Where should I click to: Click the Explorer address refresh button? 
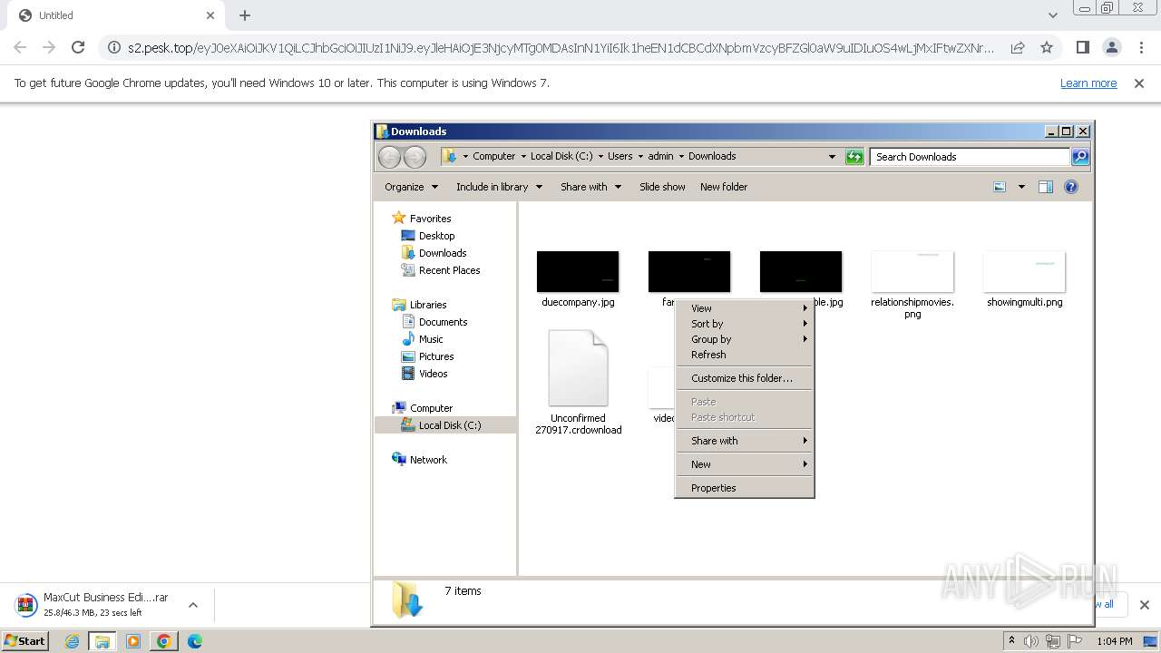pyautogui.click(x=854, y=157)
